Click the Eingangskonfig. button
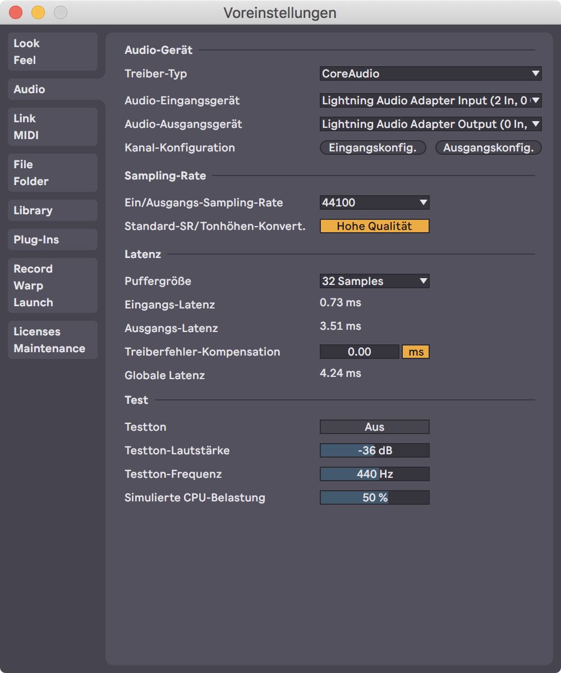The height and width of the screenshot is (673, 561). (373, 147)
